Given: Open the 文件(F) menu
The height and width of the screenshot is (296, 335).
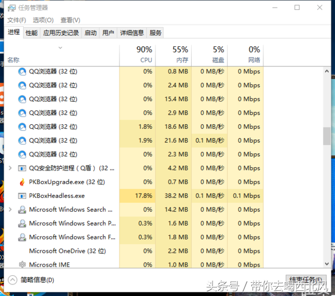Looking at the screenshot, I should (17, 20).
